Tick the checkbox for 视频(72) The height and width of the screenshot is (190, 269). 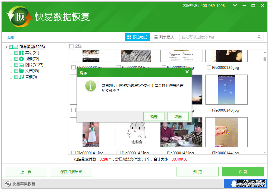click(16, 59)
